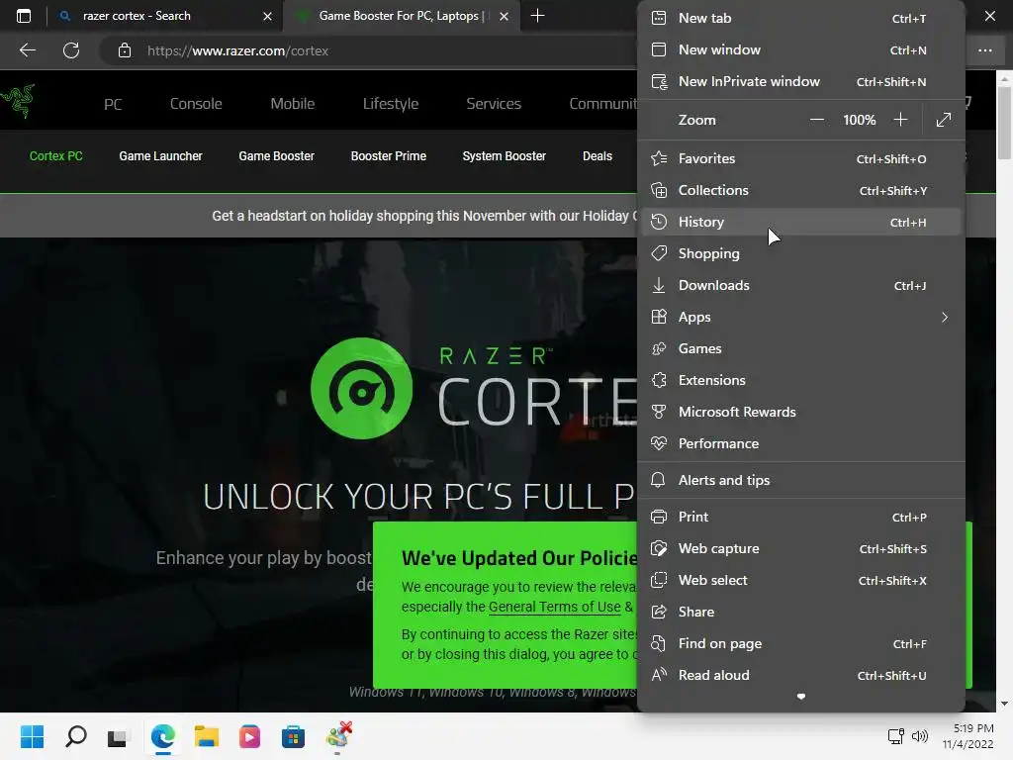Click the Shopping tag icon
The width and height of the screenshot is (1013, 760).
point(658,253)
